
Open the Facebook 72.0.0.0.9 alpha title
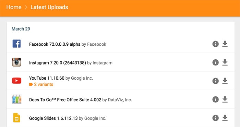tap(55, 44)
